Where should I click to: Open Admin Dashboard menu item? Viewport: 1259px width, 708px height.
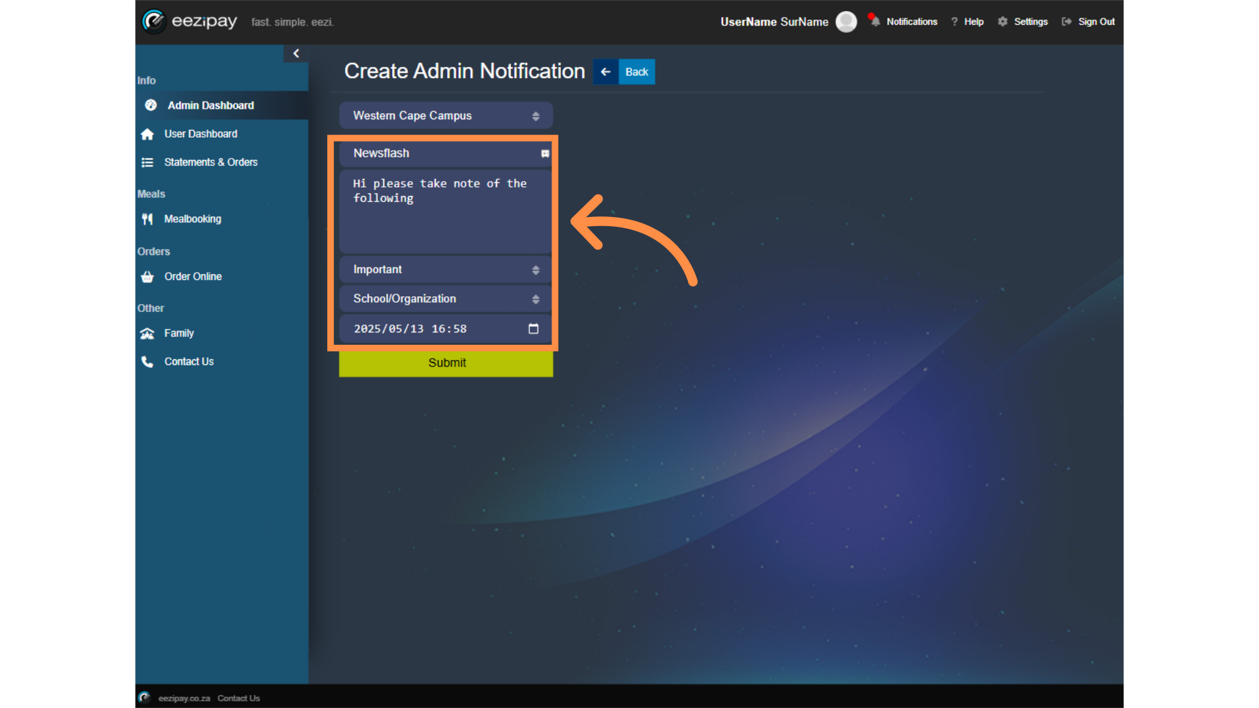point(222,105)
